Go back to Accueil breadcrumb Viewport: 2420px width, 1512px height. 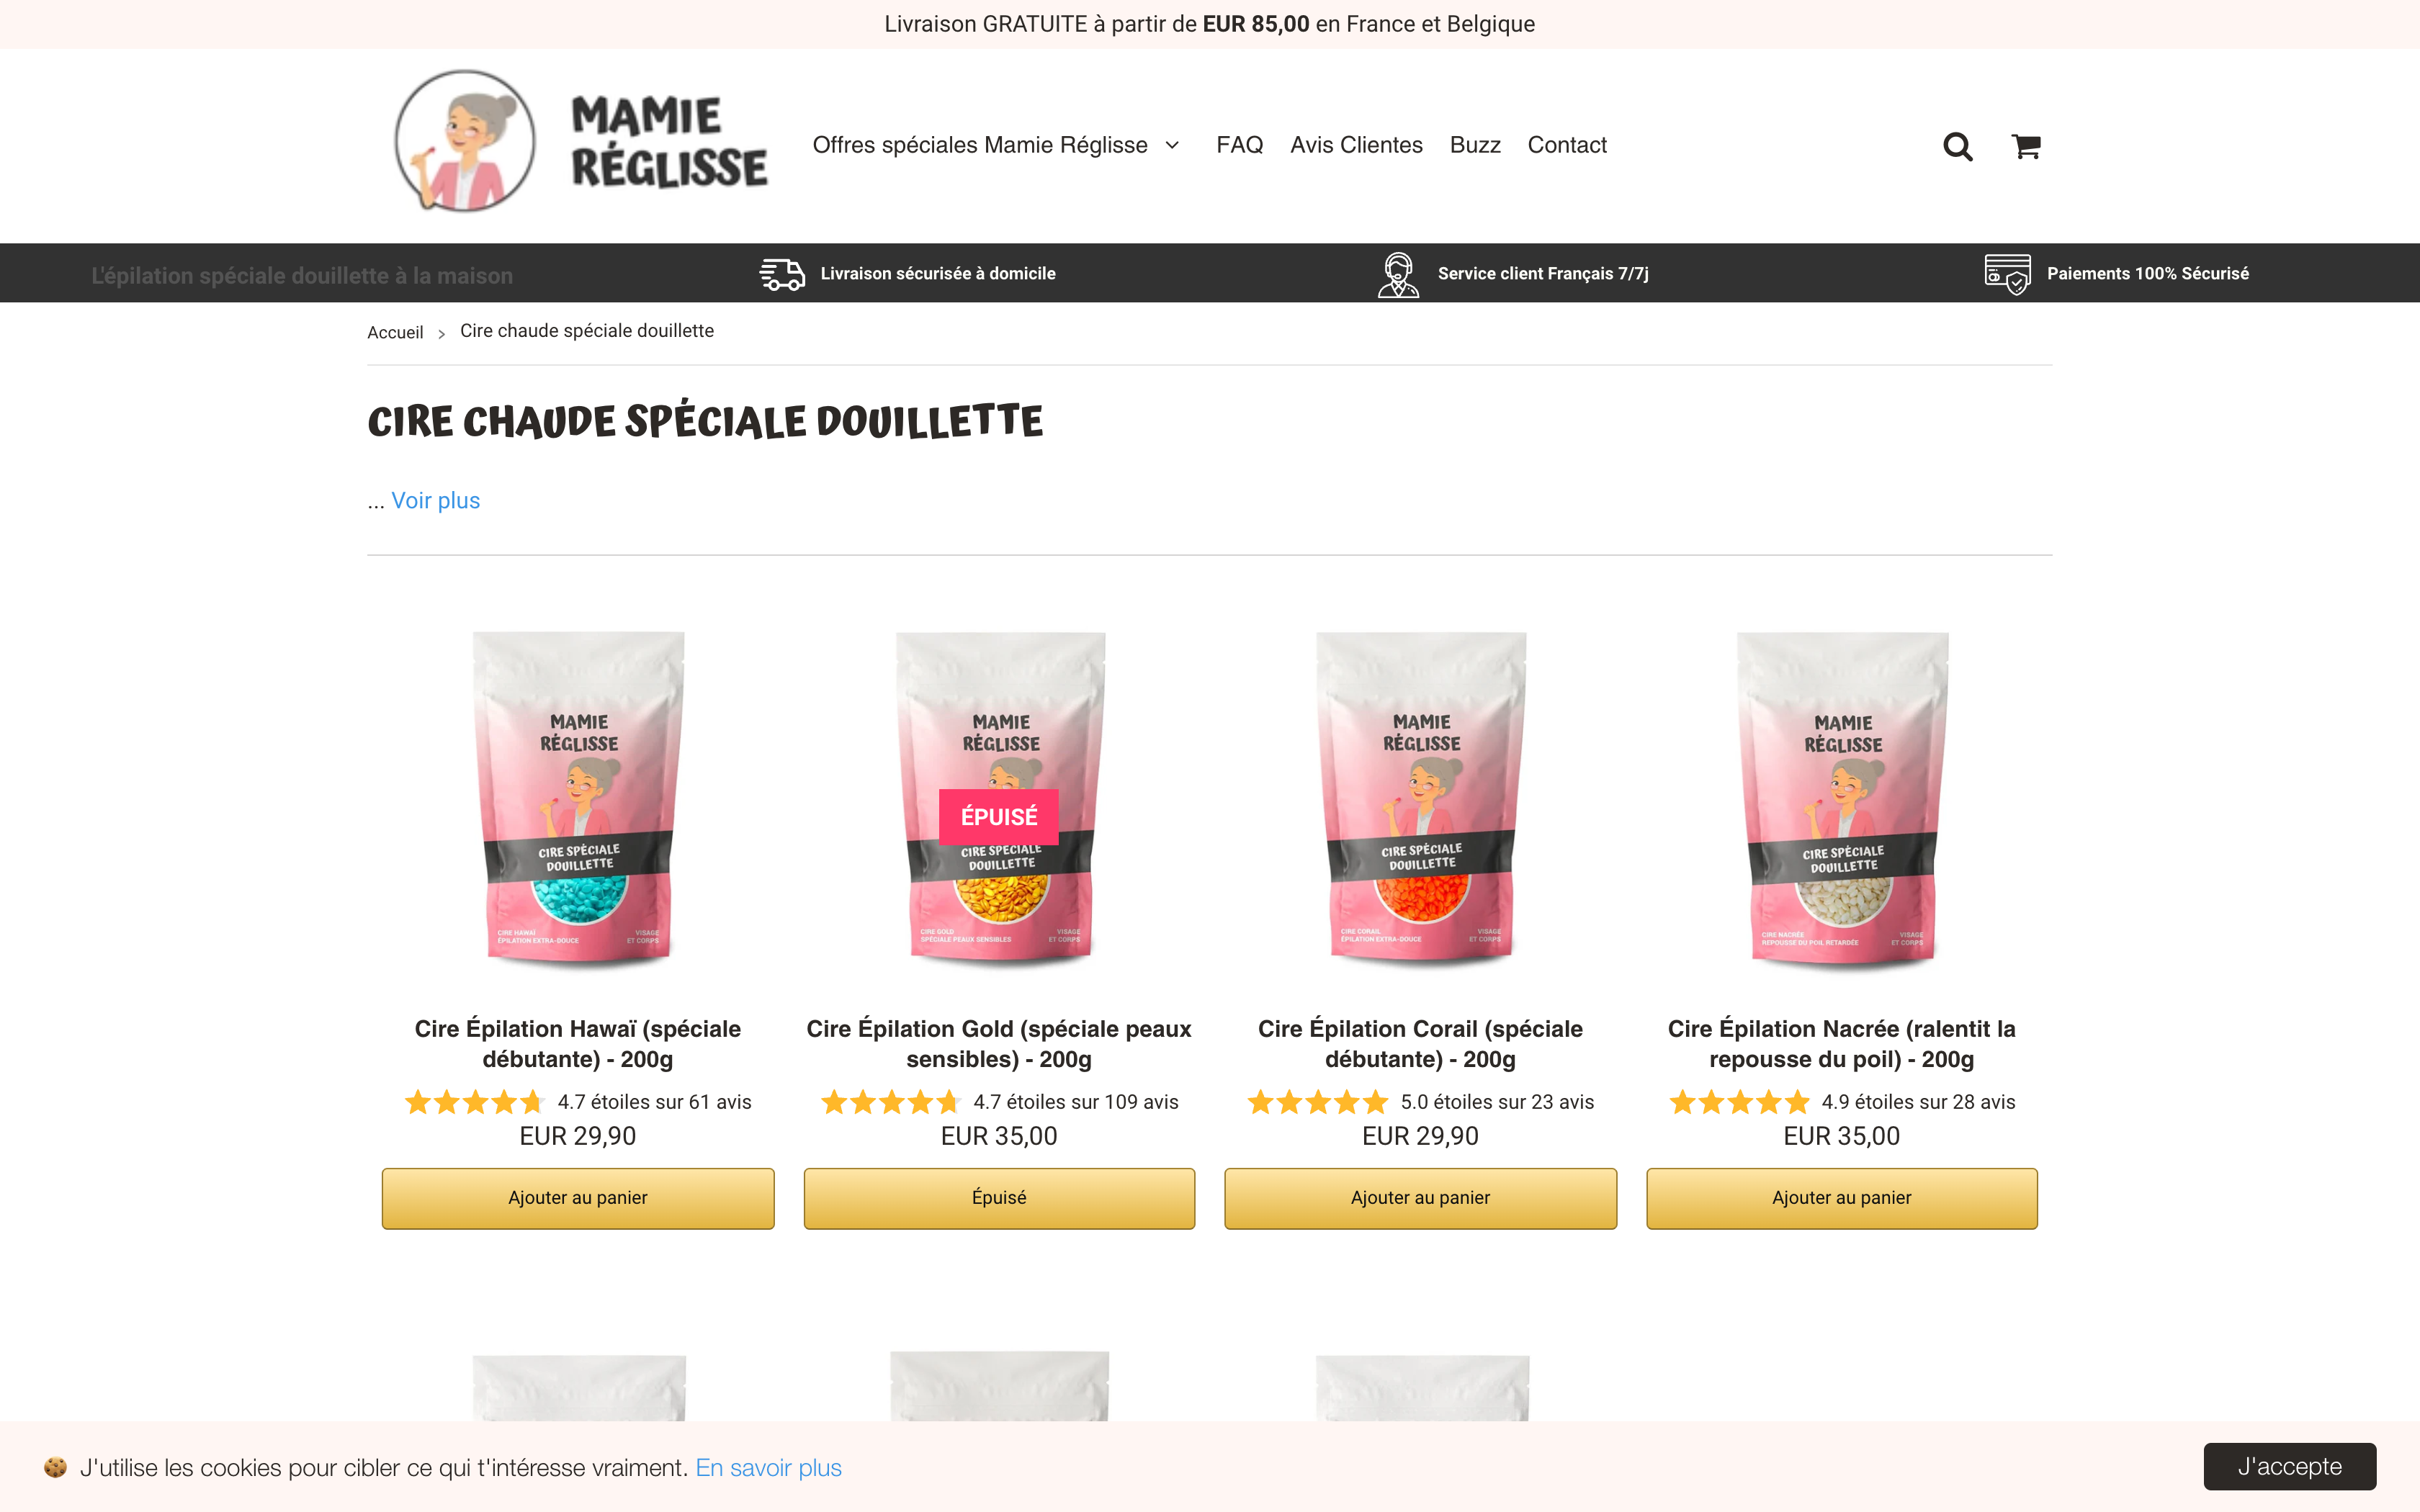395,332
